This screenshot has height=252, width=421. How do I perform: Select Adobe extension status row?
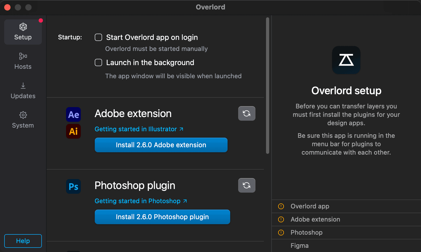pos(346,219)
